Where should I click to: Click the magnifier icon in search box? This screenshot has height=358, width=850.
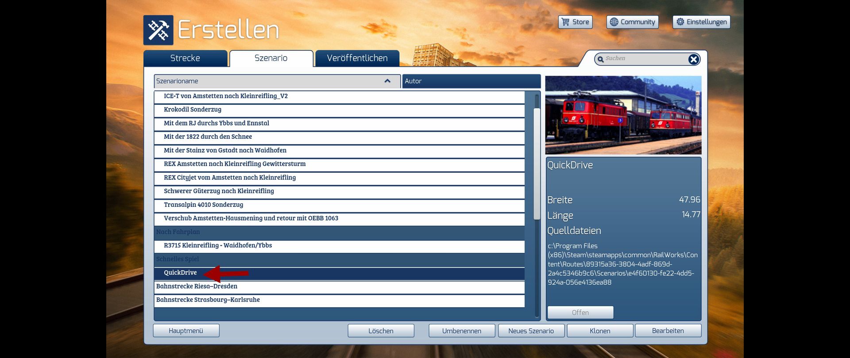[600, 59]
